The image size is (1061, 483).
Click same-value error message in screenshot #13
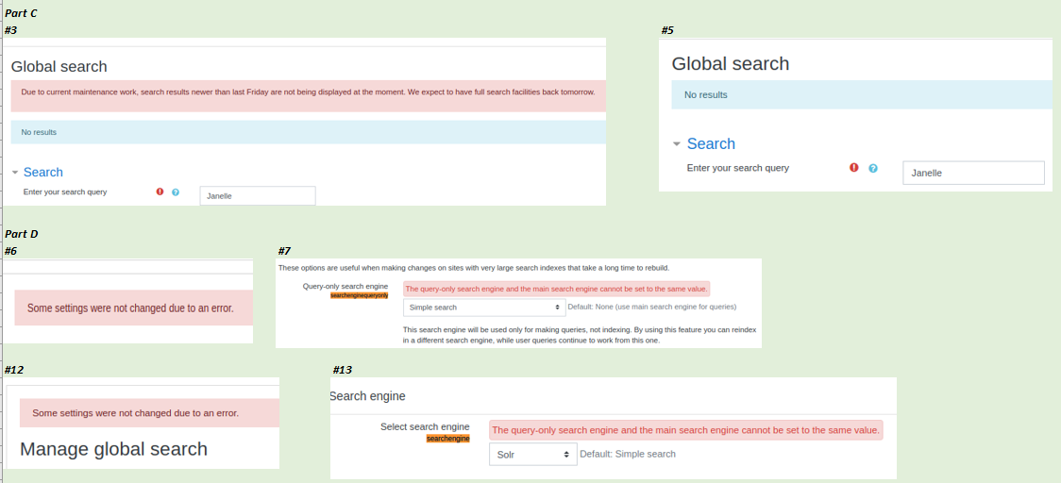click(686, 429)
